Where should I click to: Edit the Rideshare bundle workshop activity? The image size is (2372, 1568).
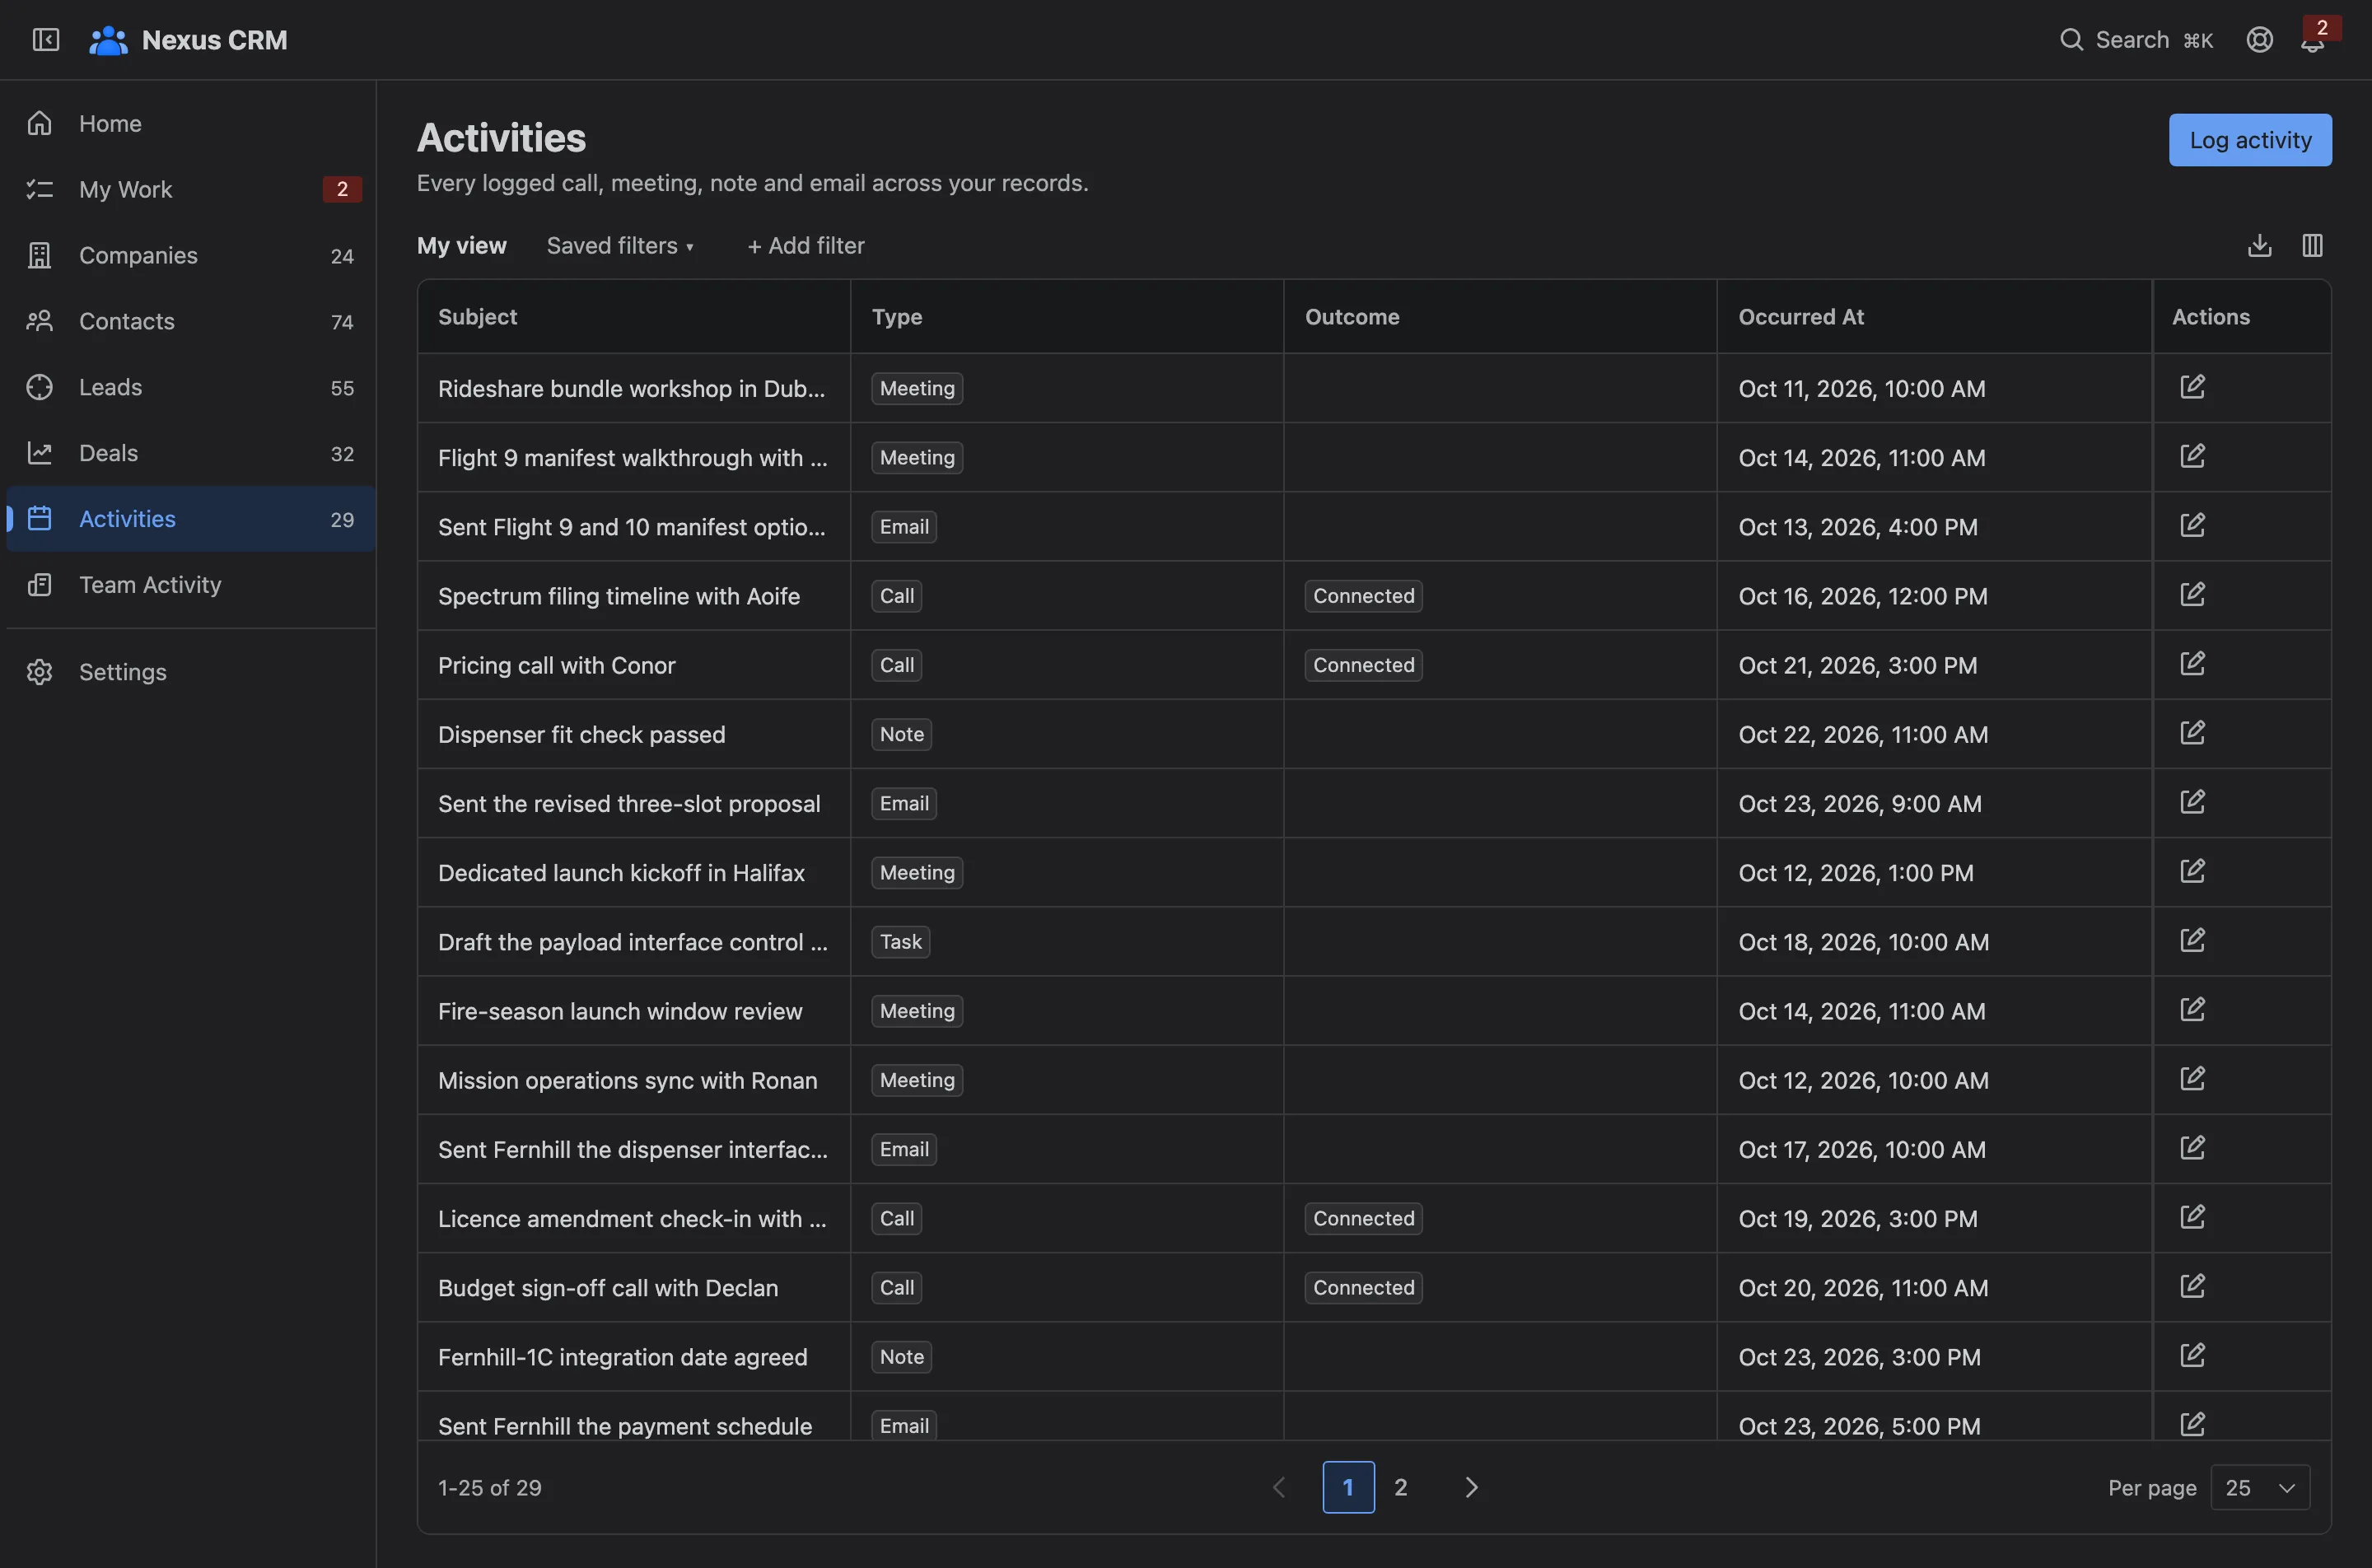(x=2192, y=387)
